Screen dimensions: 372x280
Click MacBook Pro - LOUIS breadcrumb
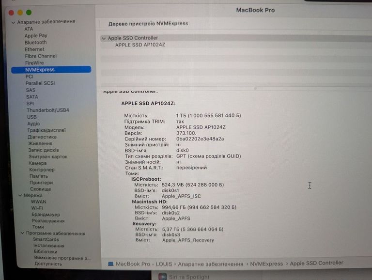point(144,264)
